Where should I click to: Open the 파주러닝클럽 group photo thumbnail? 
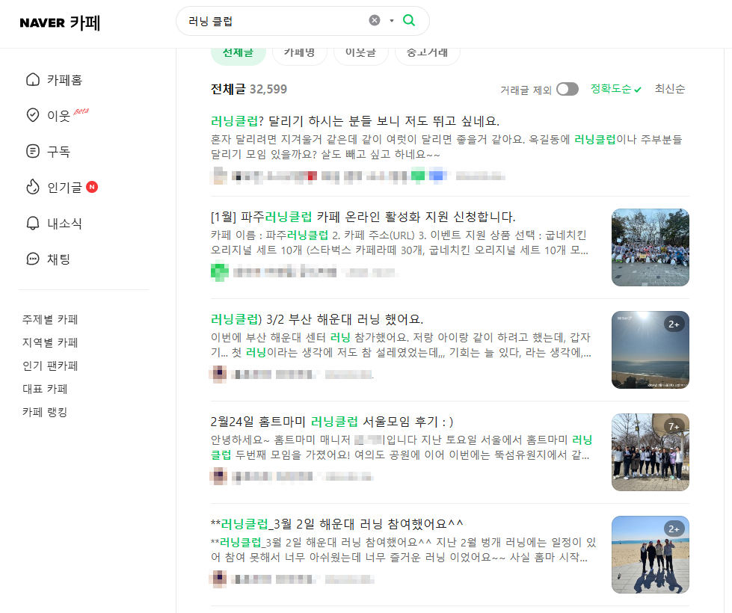click(651, 247)
